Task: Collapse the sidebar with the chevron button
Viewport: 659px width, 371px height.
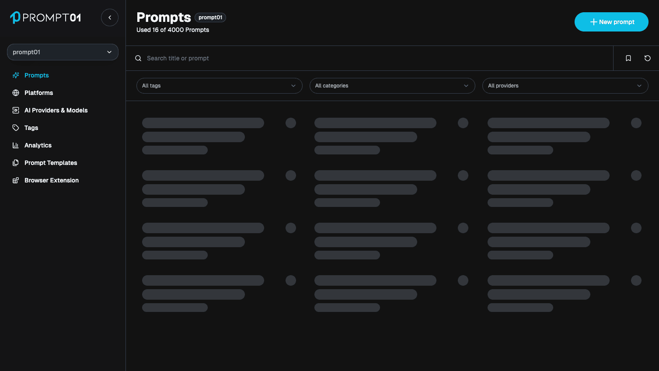Action: tap(110, 17)
